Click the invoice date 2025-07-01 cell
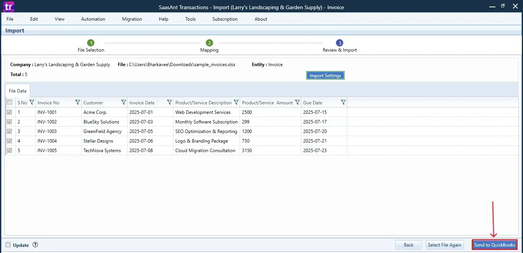Image resolution: width=523 pixels, height=253 pixels. [150, 112]
